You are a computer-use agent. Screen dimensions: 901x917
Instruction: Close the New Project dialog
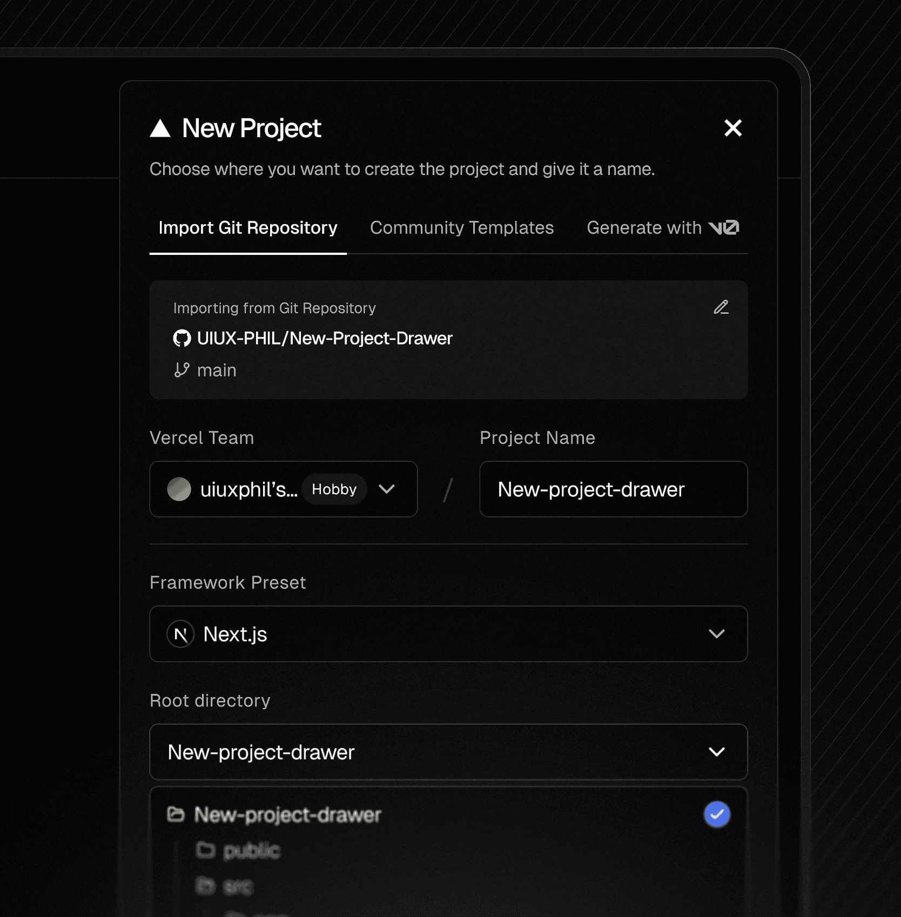click(732, 128)
